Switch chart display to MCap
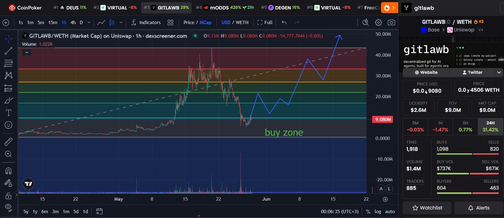The width and height of the screenshot is (504, 218). click(x=205, y=22)
